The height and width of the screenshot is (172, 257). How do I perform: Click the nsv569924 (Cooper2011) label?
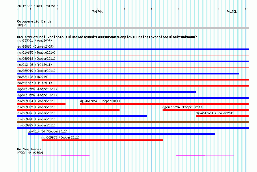point(36,101)
